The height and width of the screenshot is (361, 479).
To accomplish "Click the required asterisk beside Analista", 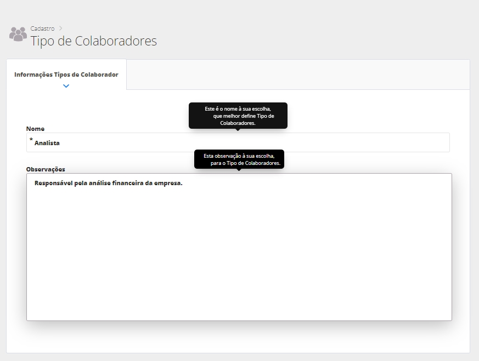I will click(31, 140).
